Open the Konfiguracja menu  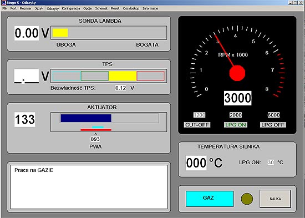pos(71,8)
